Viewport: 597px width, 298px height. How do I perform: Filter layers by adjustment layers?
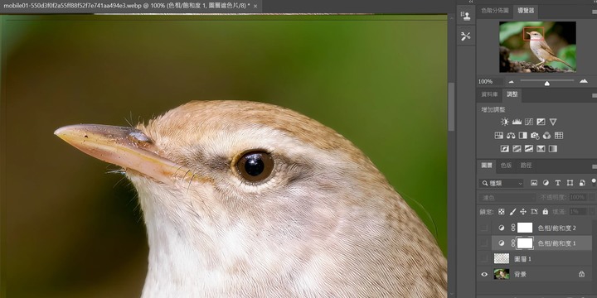[546, 183]
